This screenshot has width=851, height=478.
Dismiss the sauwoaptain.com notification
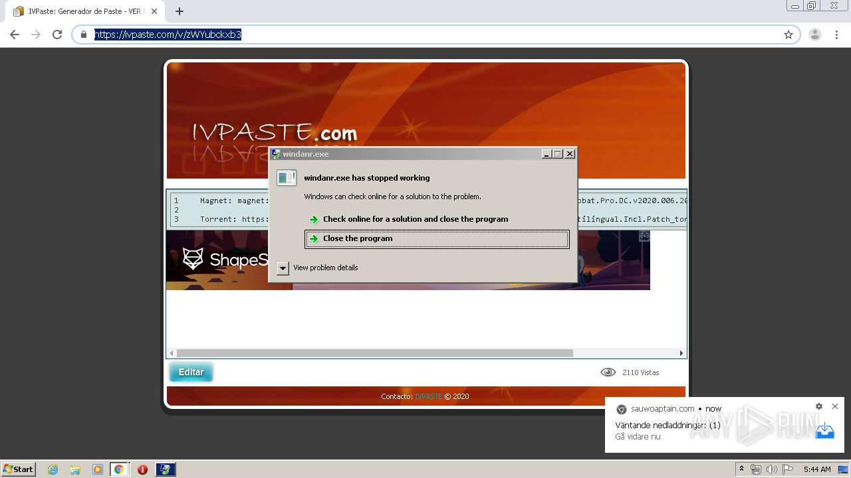tap(835, 406)
